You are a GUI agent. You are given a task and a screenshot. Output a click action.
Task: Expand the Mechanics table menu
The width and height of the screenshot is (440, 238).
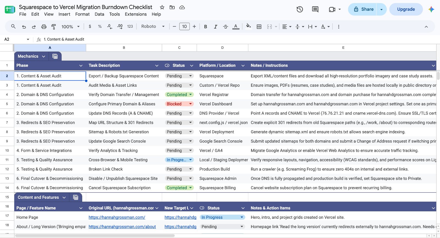[x=43, y=56]
